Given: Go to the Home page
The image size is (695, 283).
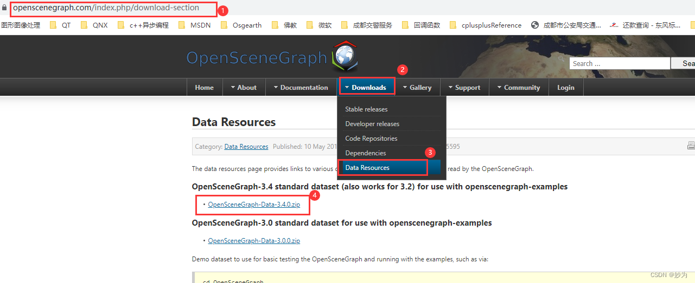Looking at the screenshot, I should click(205, 87).
